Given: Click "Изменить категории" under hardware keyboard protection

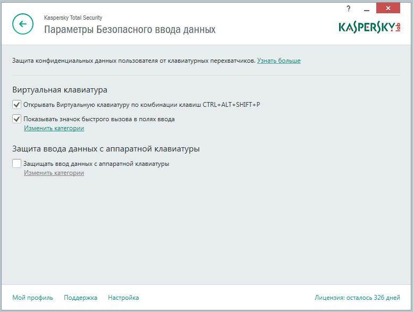Looking at the screenshot, I should tap(54, 173).
